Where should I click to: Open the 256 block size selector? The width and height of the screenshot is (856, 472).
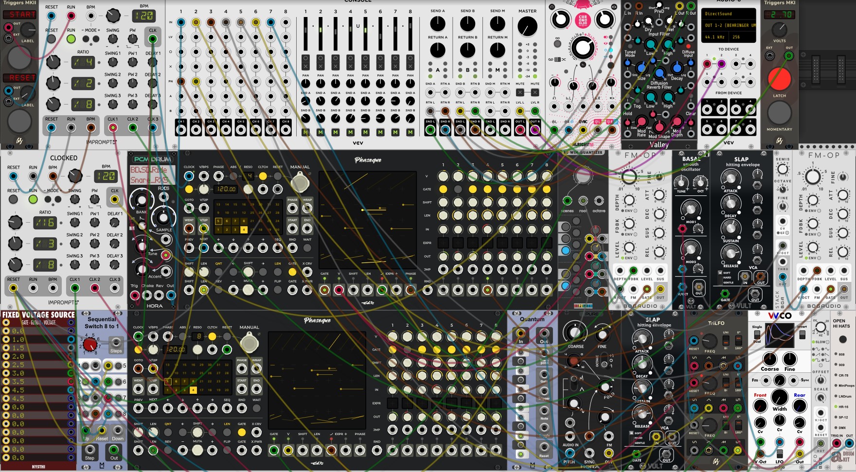pyautogui.click(x=742, y=37)
